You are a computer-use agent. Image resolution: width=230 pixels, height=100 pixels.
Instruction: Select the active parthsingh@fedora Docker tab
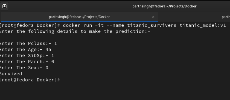point(79,17)
